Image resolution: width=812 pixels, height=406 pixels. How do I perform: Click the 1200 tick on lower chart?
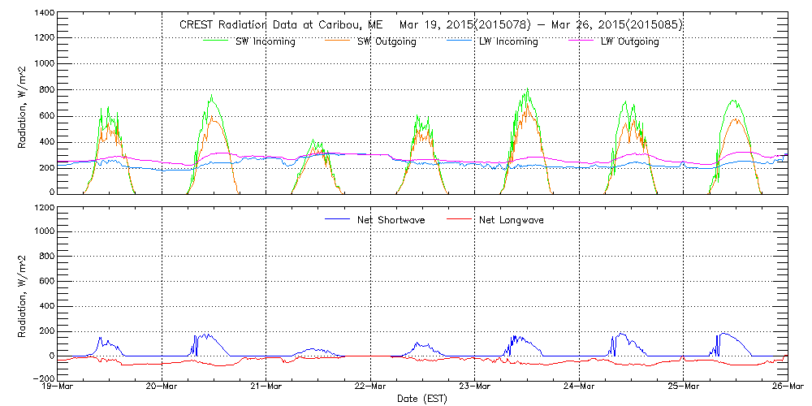[45, 208]
